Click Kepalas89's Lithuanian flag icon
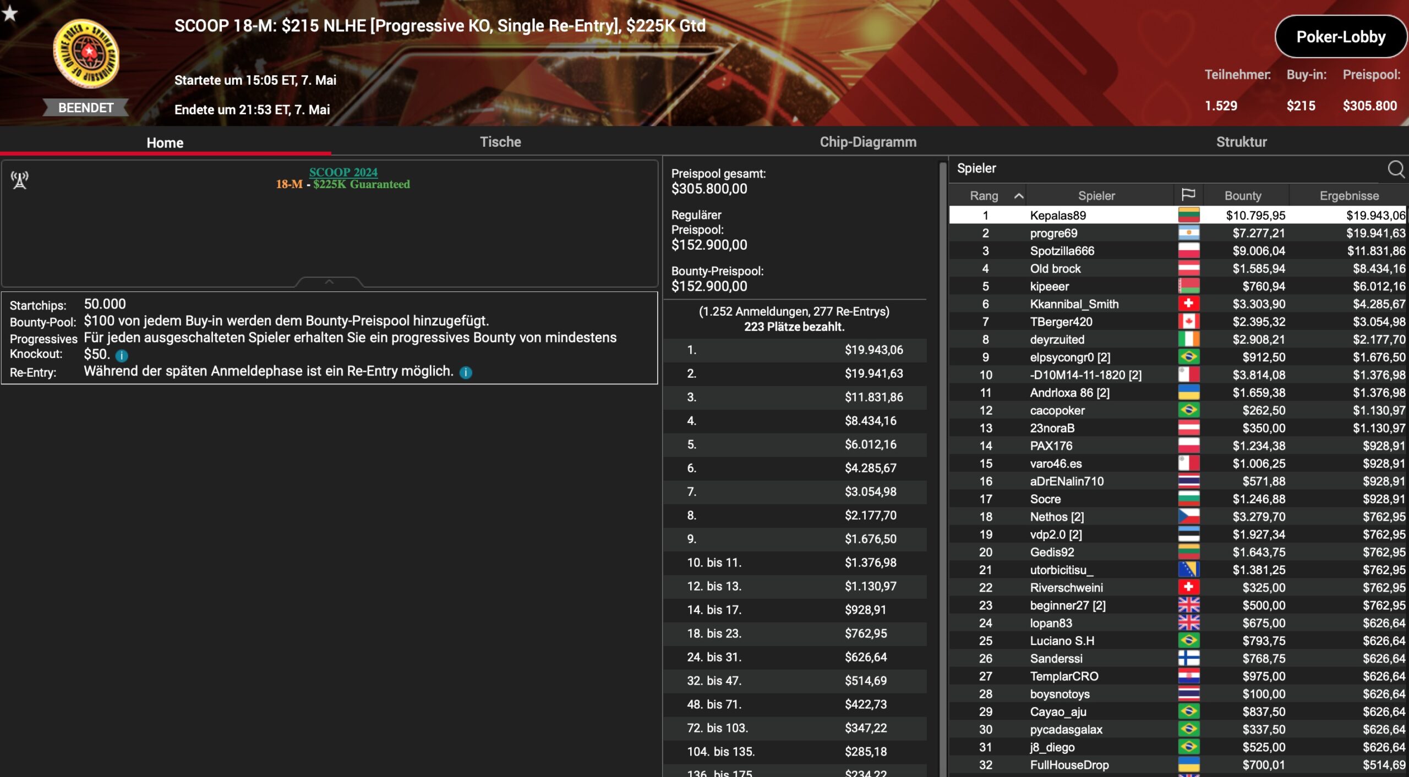This screenshot has width=1409, height=777. (x=1189, y=215)
